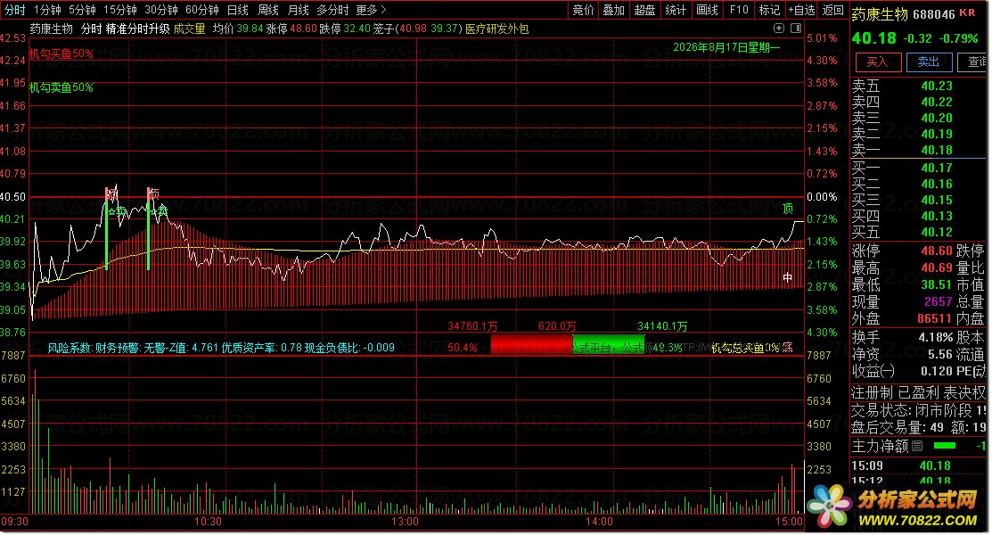
Task: Click stock name 药康生物 in chart header
Action: tap(51, 29)
